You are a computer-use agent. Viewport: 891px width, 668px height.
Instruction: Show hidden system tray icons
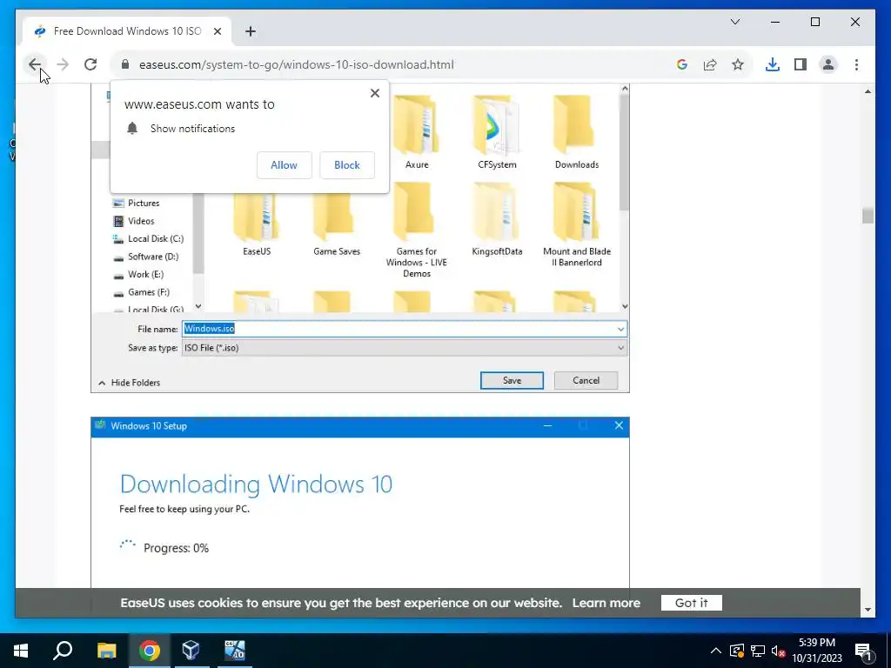coord(715,651)
